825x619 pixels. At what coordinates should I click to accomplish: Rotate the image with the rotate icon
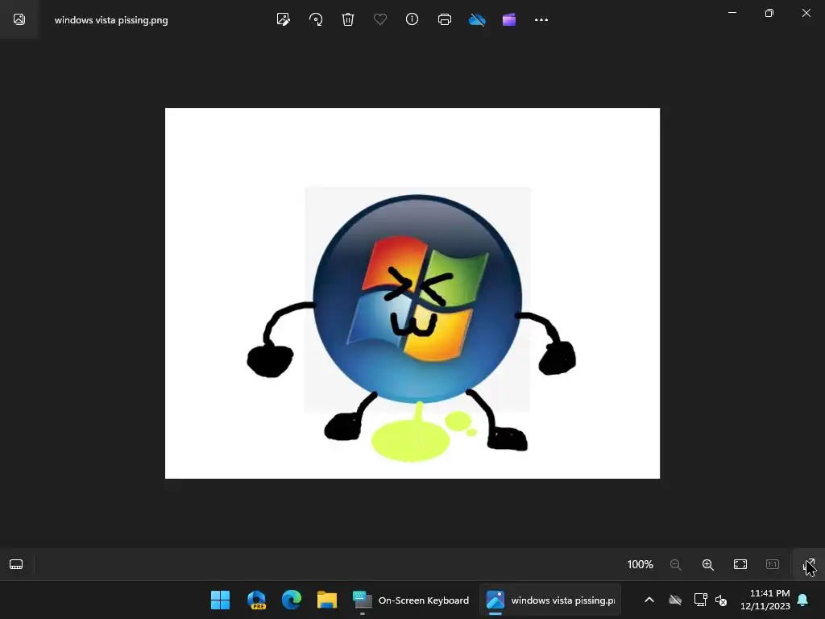point(316,19)
